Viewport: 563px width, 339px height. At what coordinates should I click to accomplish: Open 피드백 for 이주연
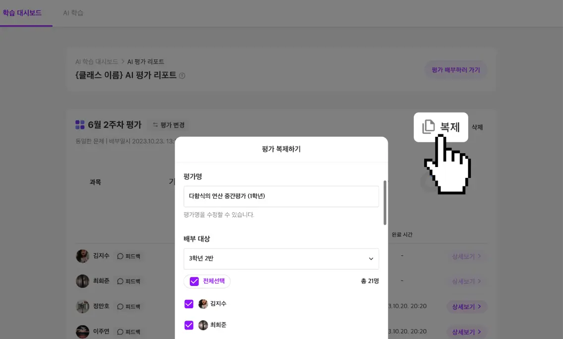tap(129, 332)
